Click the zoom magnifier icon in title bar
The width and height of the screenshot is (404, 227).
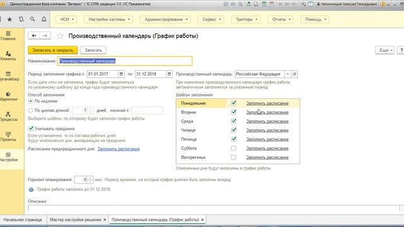point(303,4)
